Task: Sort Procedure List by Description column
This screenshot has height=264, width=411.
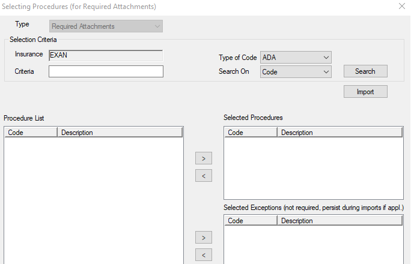Action: pyautogui.click(x=120, y=133)
